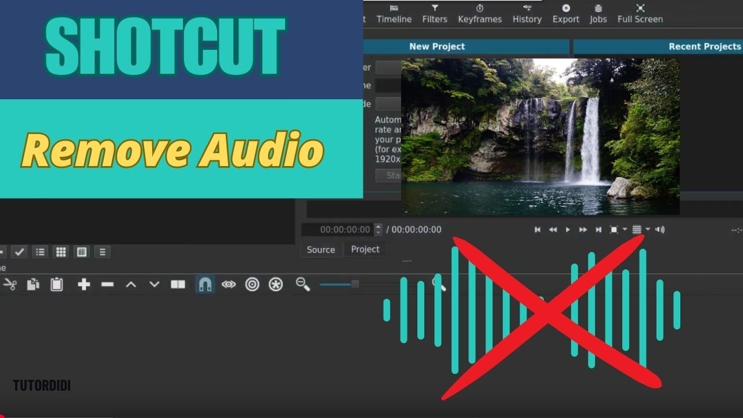Screen dimensions: 743x418
Task: Toggle the player grid overlay
Action: (x=637, y=230)
